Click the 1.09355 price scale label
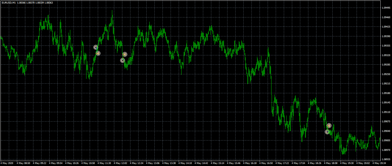392x166 pixels. click(387, 46)
